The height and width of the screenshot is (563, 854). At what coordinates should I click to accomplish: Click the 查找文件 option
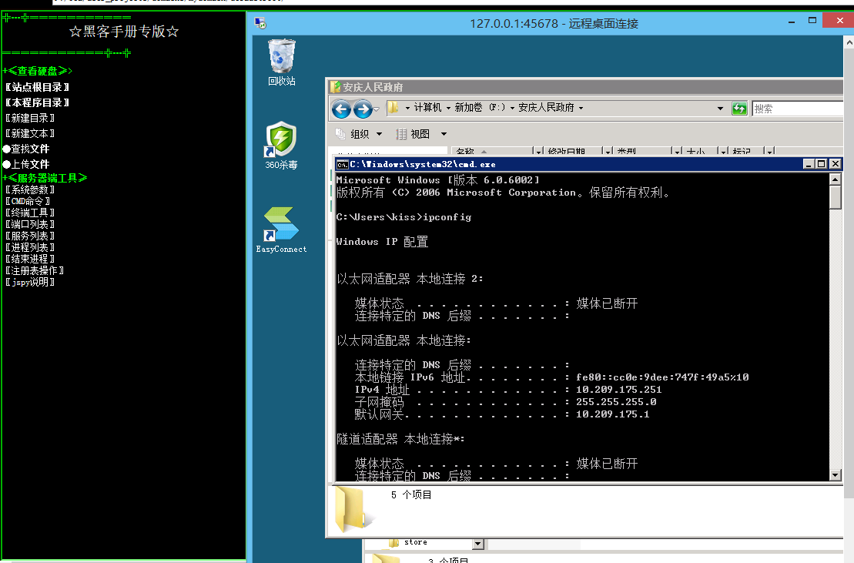pos(26,149)
